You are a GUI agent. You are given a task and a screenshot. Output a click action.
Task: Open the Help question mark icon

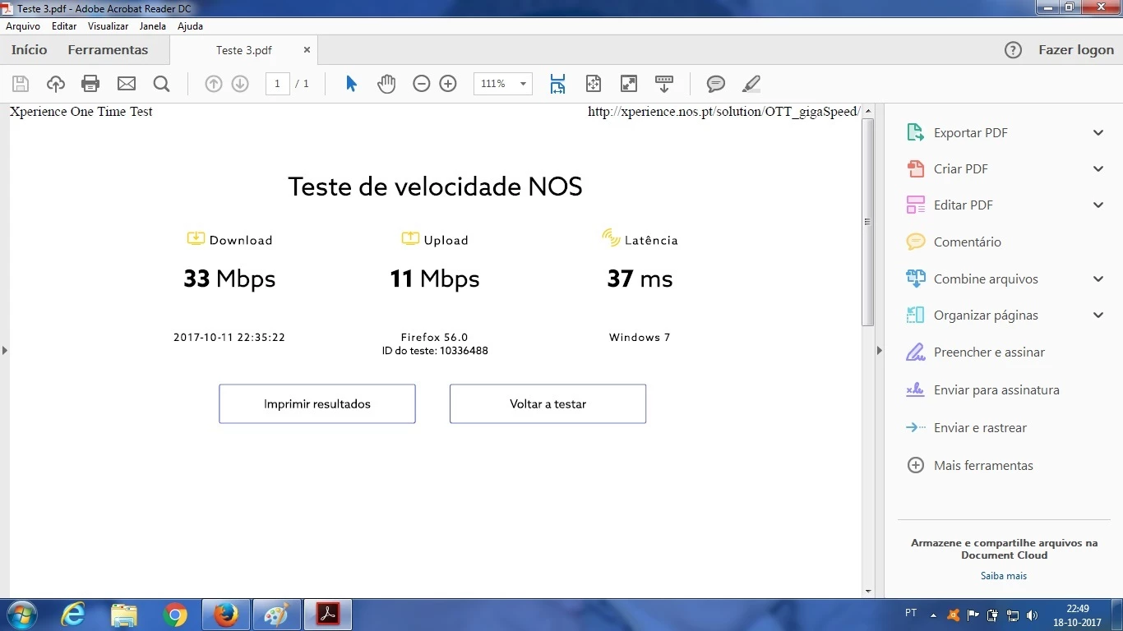(x=1014, y=50)
